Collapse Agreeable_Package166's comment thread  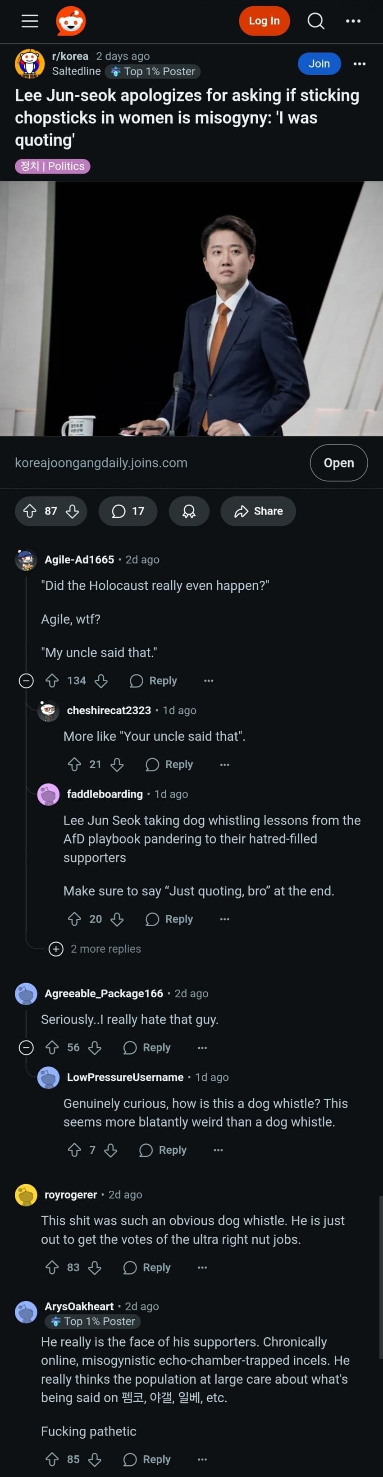27,1047
